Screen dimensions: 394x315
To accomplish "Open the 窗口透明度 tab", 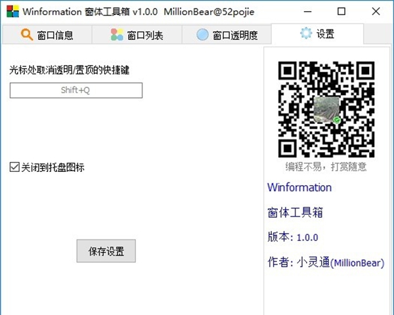I will [x=227, y=35].
